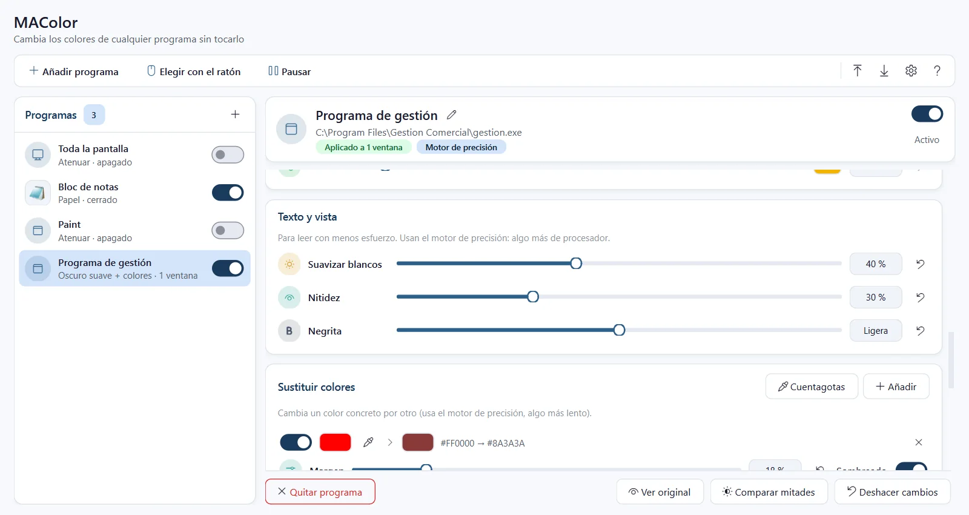
Task: Click the 40 % value field
Action: coord(876,264)
